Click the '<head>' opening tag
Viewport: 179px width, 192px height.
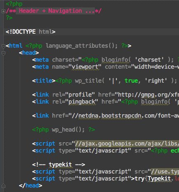coord(29,53)
